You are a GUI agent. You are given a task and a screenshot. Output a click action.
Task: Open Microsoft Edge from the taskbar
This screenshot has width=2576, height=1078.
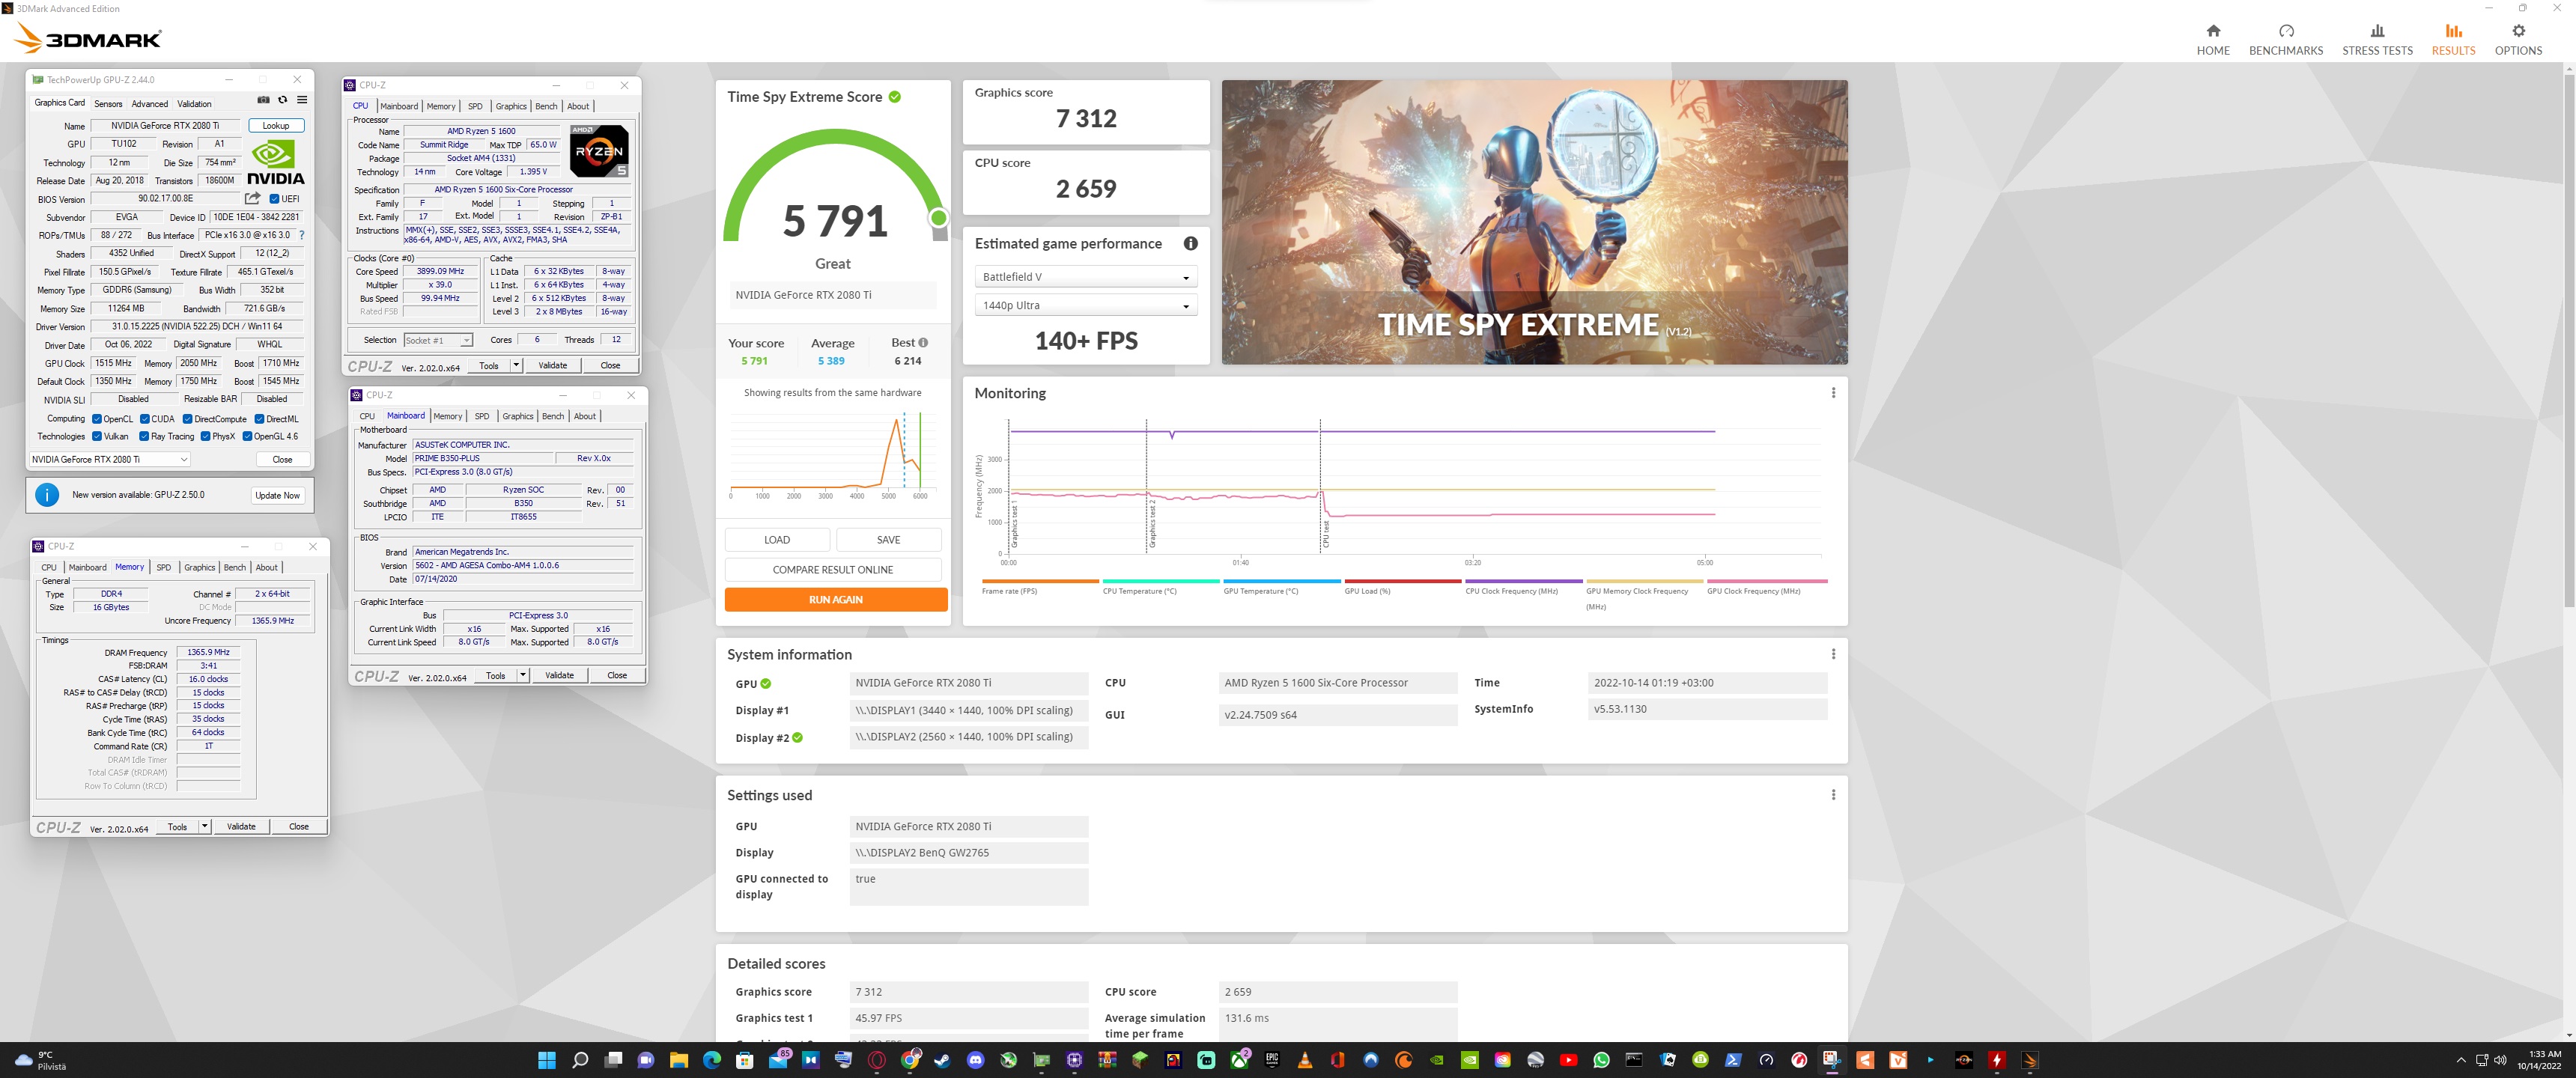click(711, 1060)
